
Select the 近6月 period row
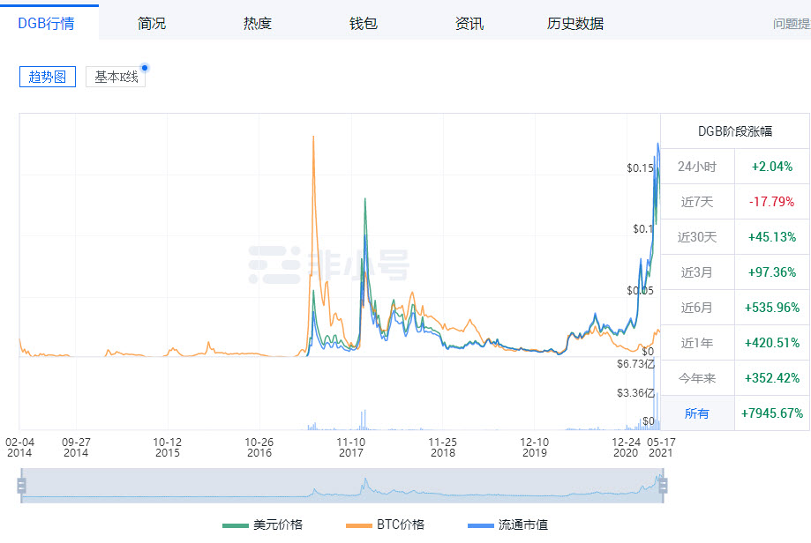click(x=735, y=308)
